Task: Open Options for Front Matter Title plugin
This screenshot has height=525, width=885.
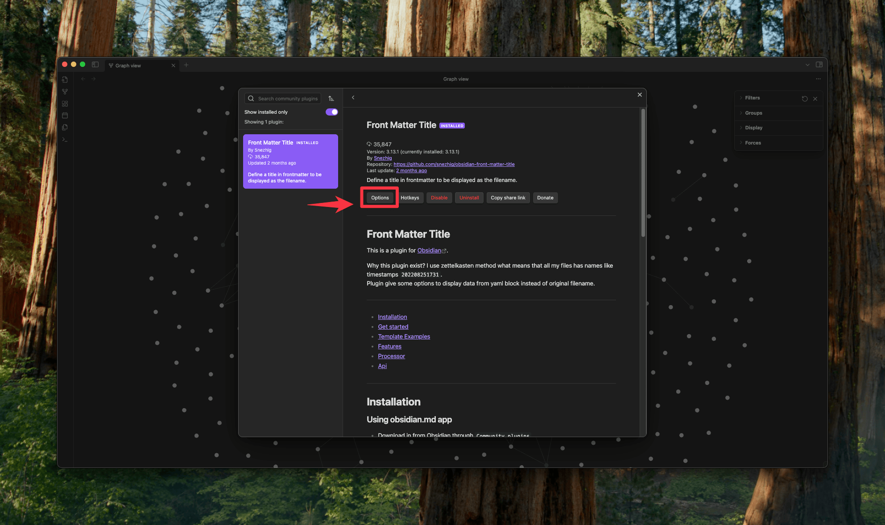Action: point(380,198)
